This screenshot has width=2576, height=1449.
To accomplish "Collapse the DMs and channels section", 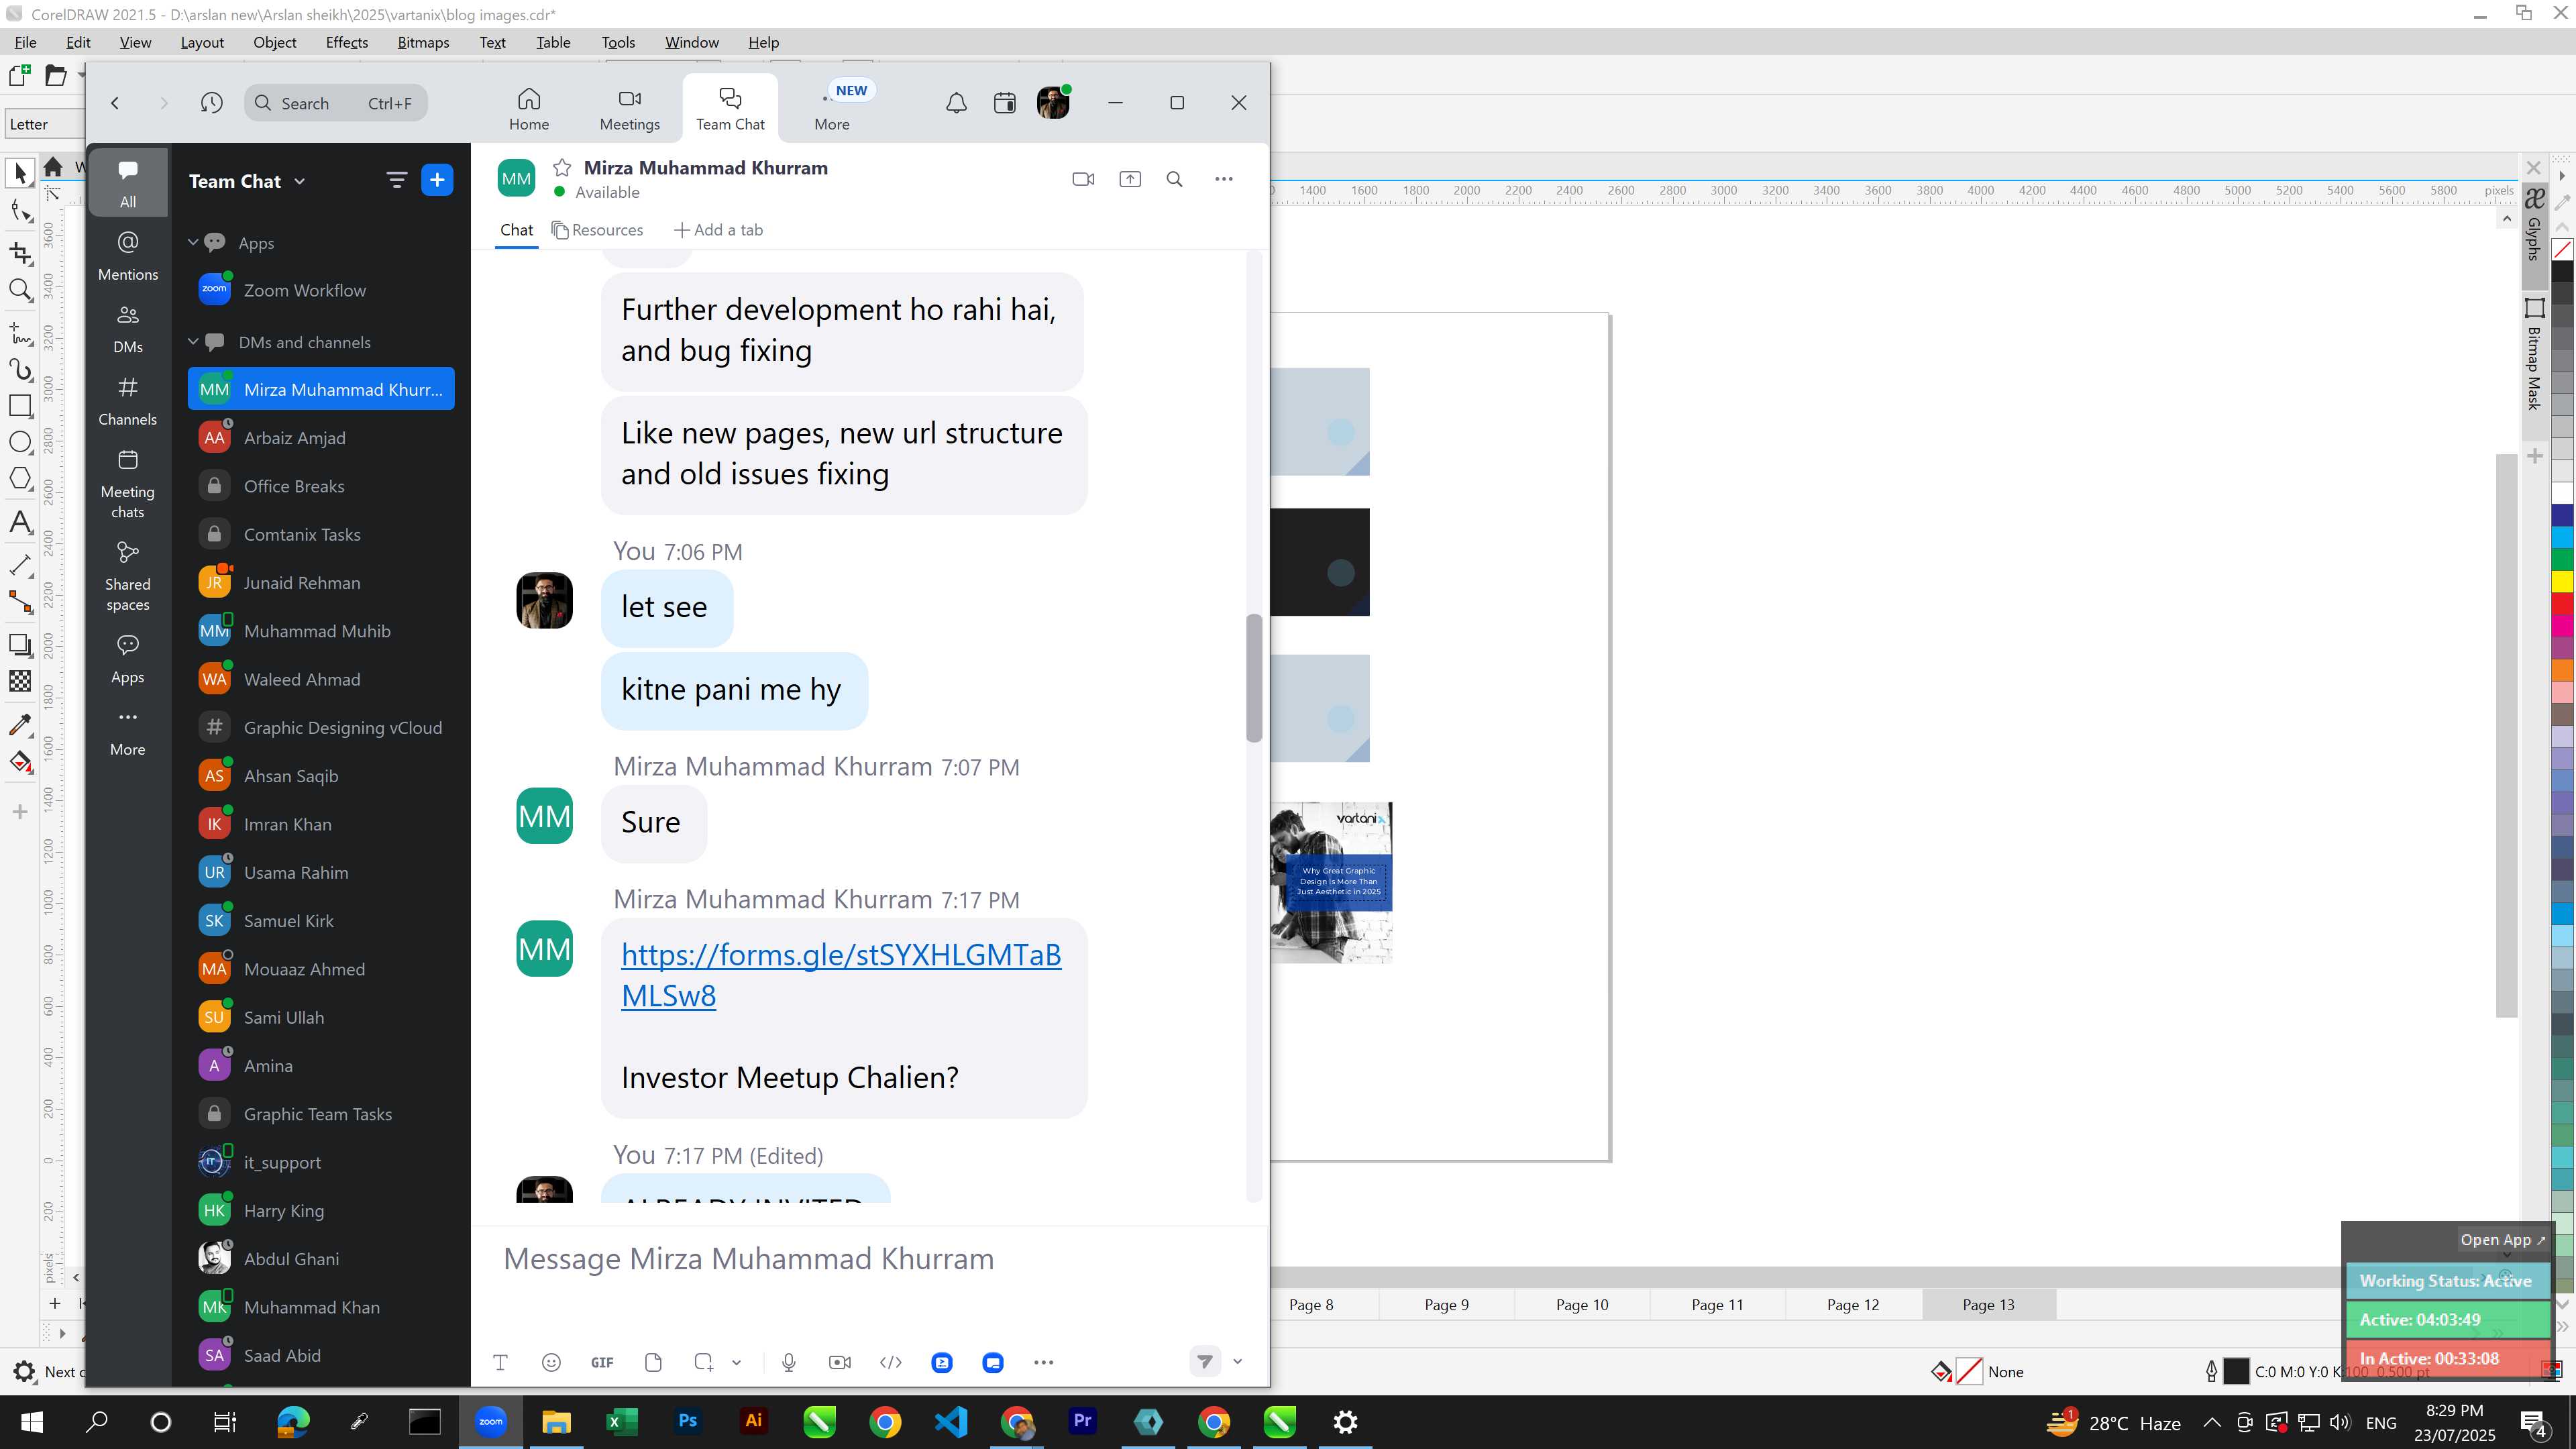I will click(193, 342).
